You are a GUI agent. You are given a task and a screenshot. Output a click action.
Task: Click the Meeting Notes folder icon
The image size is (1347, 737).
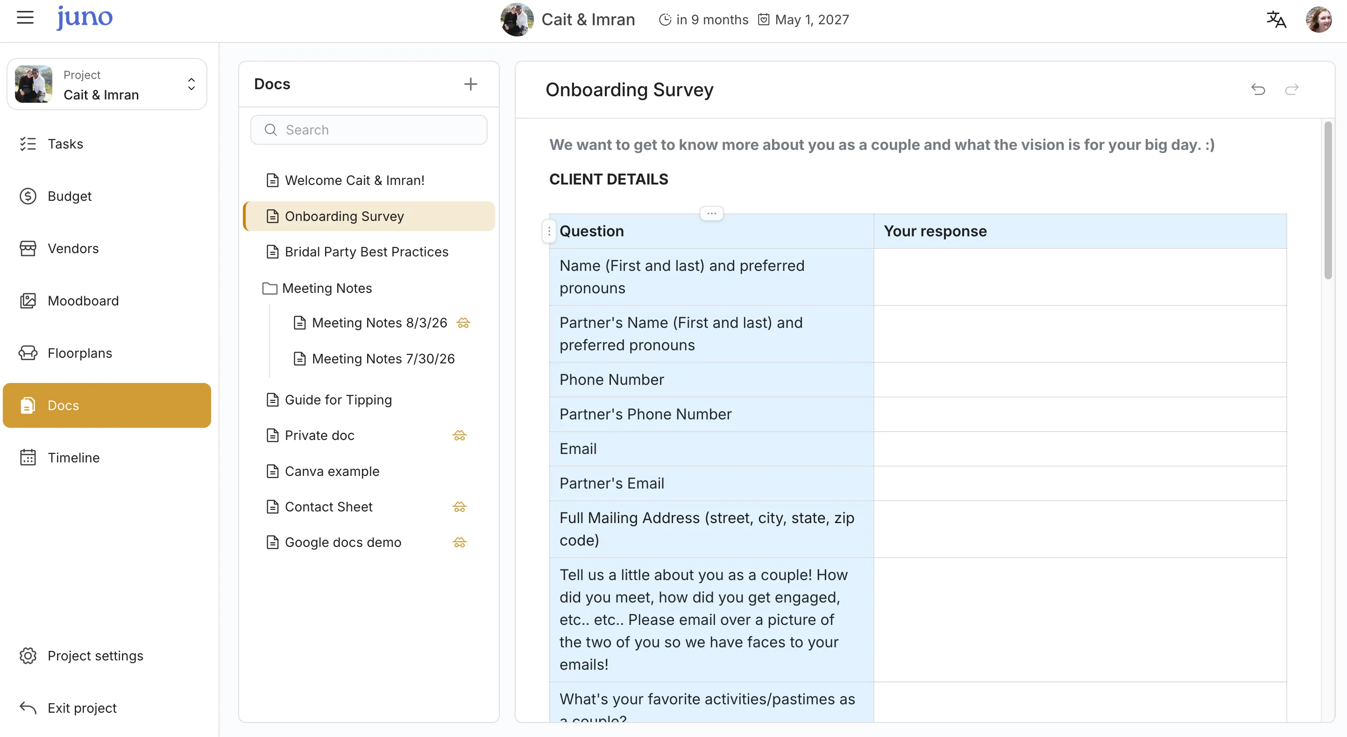pyautogui.click(x=270, y=288)
